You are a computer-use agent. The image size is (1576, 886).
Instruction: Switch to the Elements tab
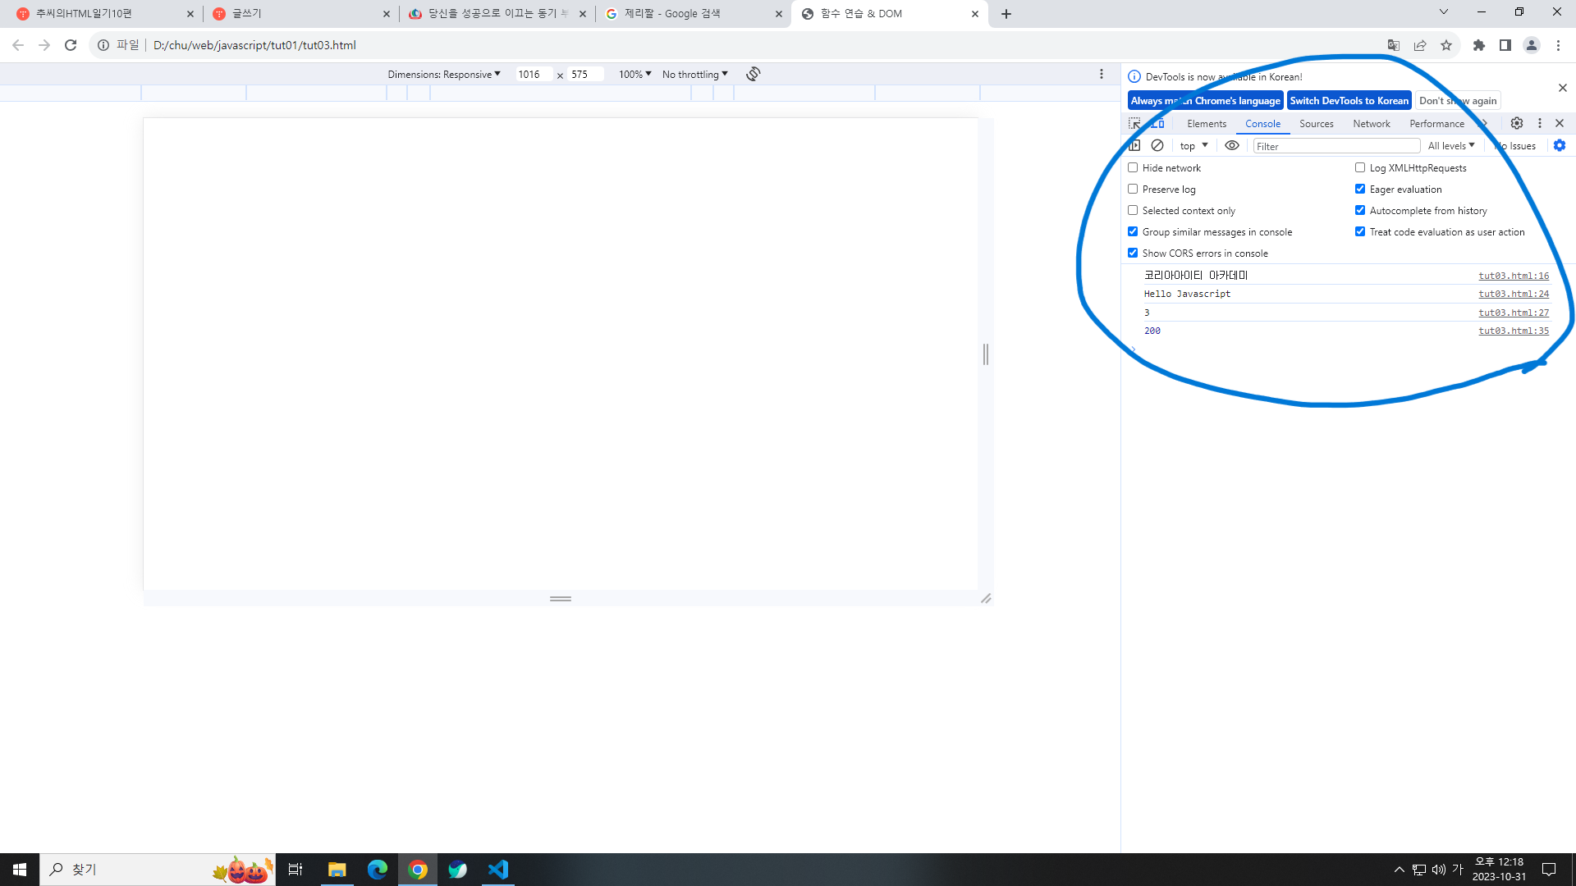pyautogui.click(x=1207, y=123)
